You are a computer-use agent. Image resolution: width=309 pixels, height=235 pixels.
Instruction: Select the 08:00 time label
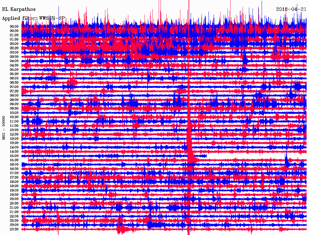14,96
